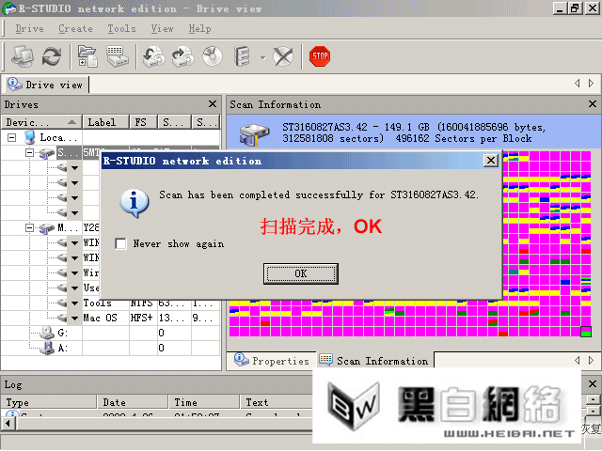Image resolution: width=602 pixels, height=451 pixels.
Task: Close the Log panel
Action: coord(593,384)
